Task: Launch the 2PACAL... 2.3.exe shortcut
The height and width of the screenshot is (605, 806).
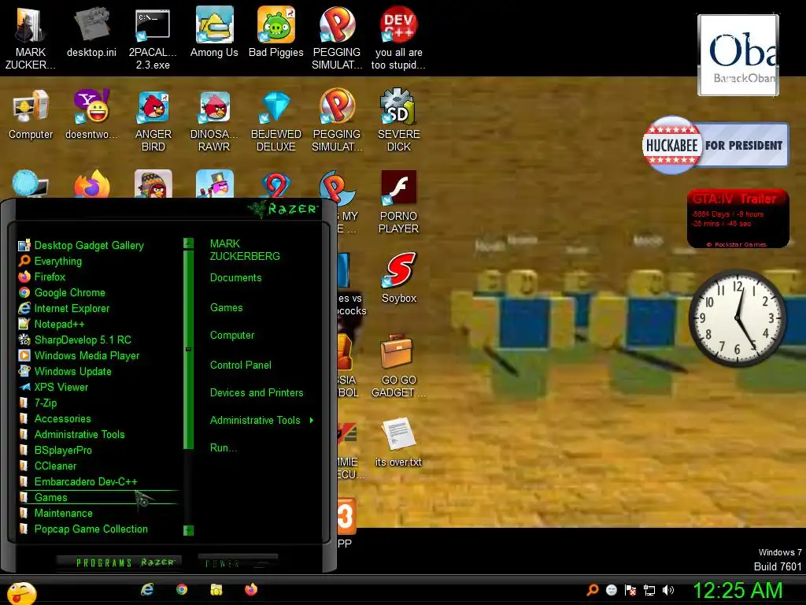Action: click(153, 37)
